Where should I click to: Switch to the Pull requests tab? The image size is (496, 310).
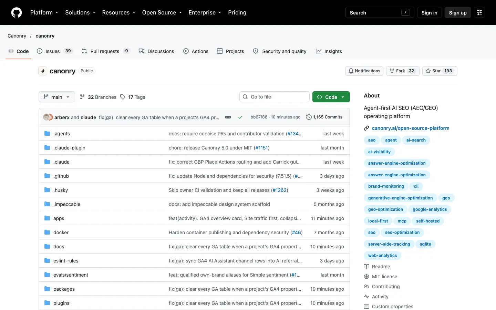point(106,51)
